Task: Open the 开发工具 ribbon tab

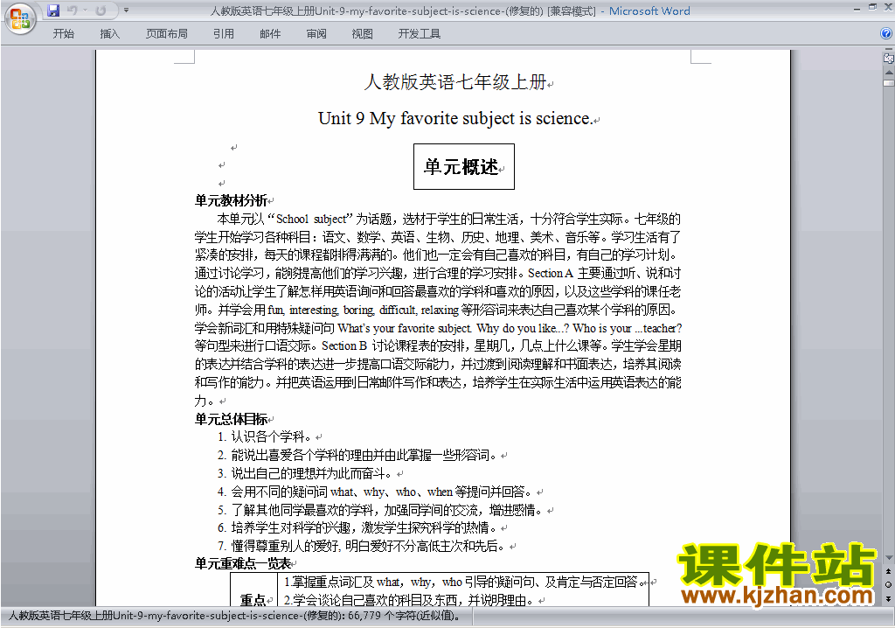Action: pyautogui.click(x=419, y=34)
